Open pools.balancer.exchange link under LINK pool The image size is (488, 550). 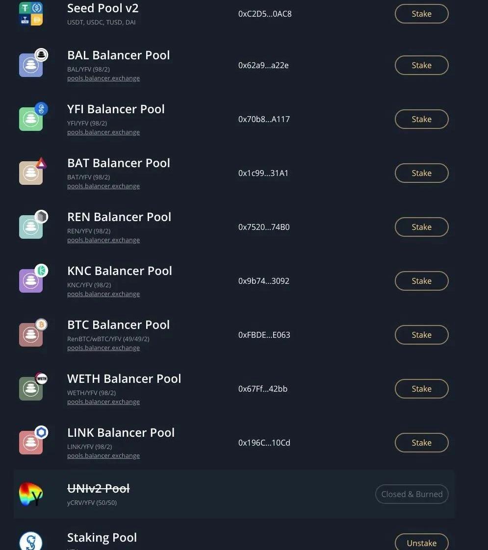pos(103,456)
